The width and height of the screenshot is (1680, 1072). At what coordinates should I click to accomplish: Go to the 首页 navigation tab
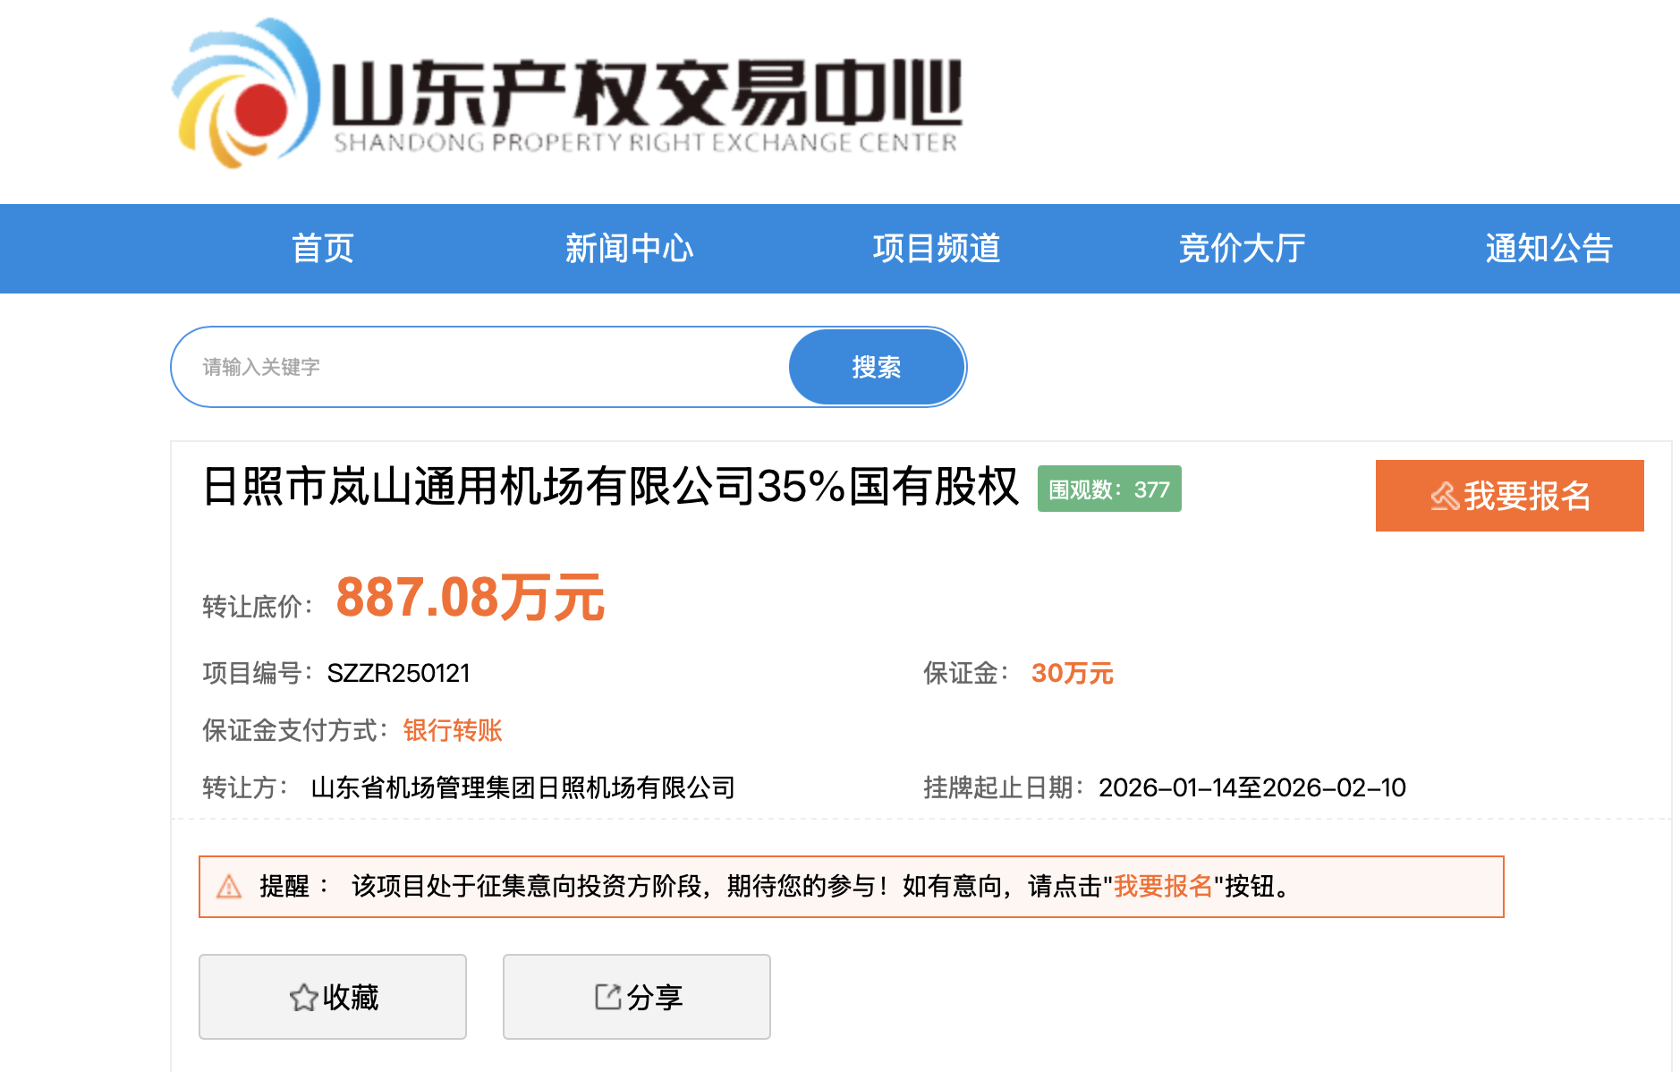click(323, 249)
